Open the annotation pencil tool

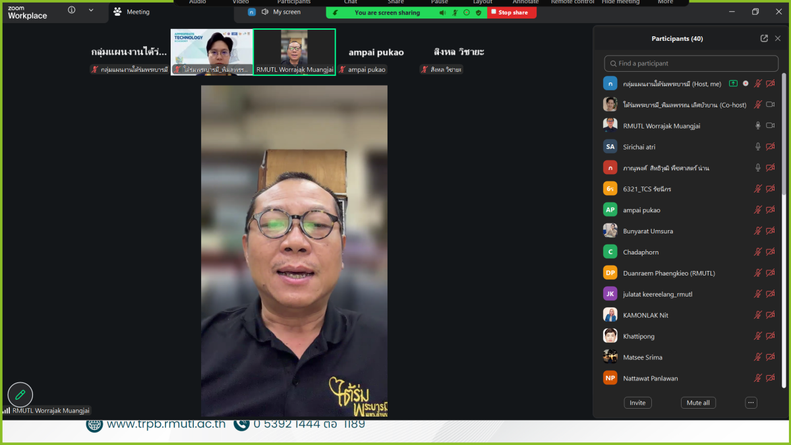click(x=20, y=394)
